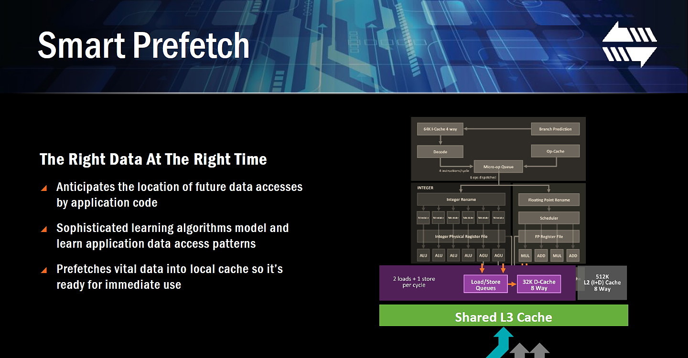
Task: Click the 512K L2 (I+D) Cache block
Action: click(x=602, y=283)
